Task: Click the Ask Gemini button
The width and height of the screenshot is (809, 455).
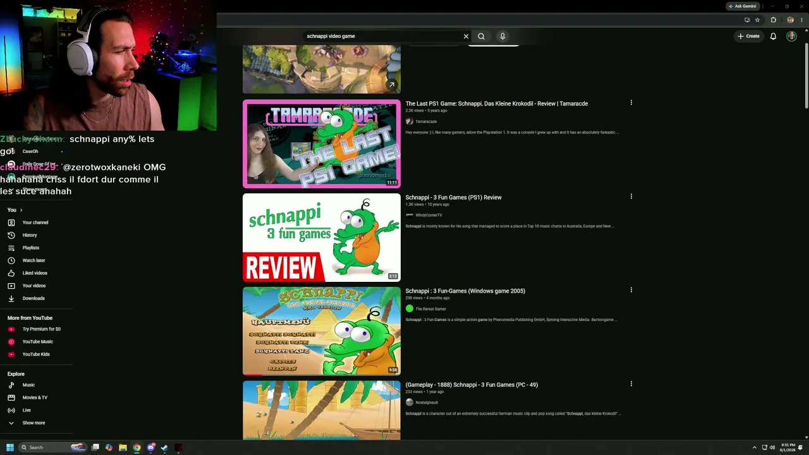Action: 743,6
